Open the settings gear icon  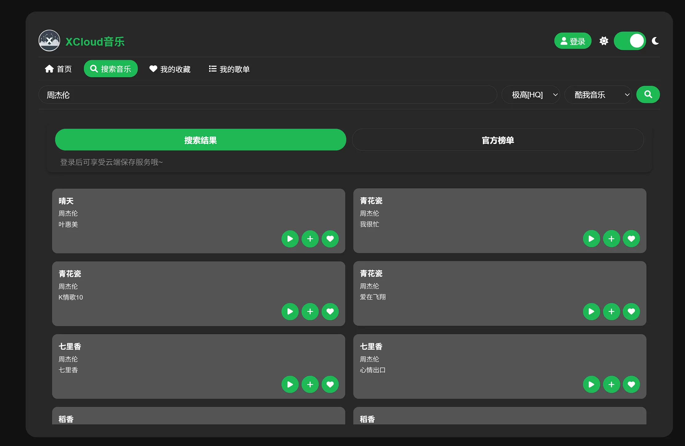(x=604, y=40)
